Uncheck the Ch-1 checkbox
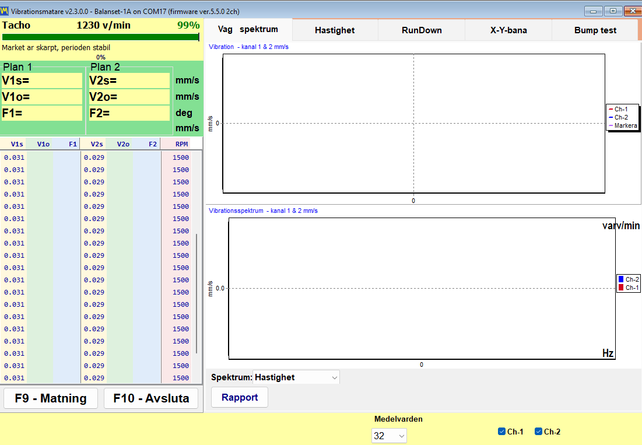 pyautogui.click(x=501, y=432)
